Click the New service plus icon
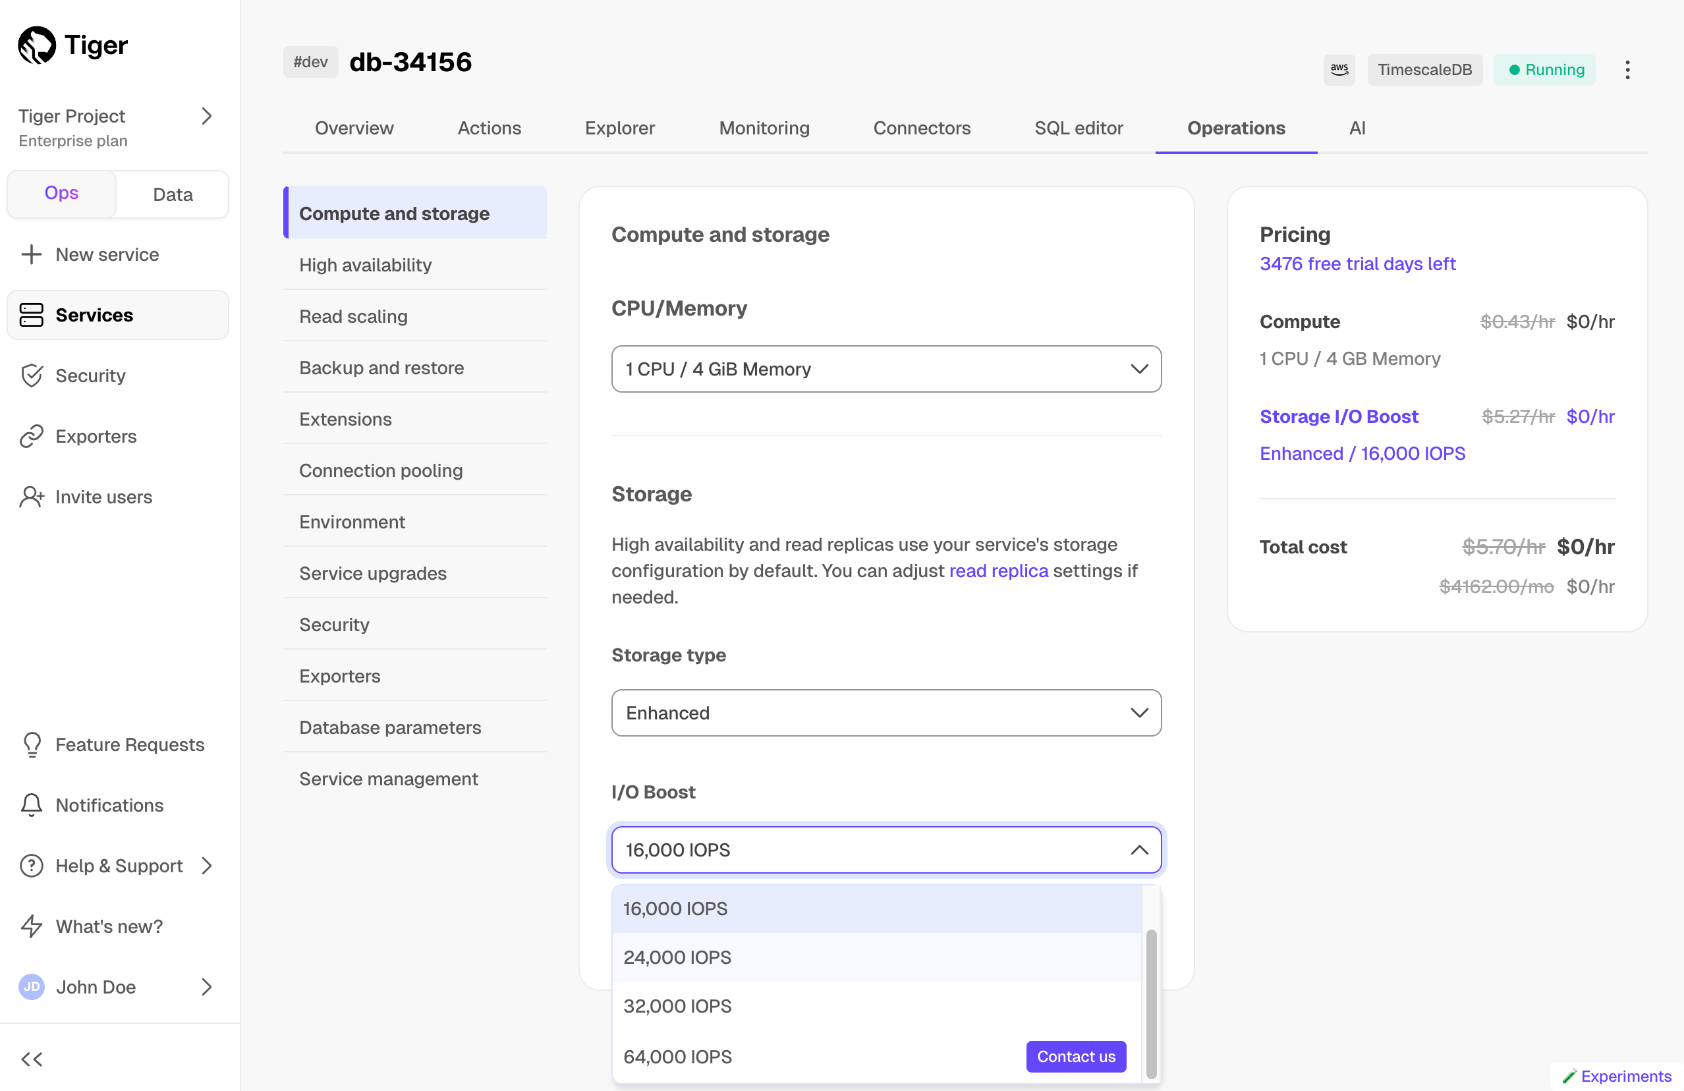 (x=31, y=255)
